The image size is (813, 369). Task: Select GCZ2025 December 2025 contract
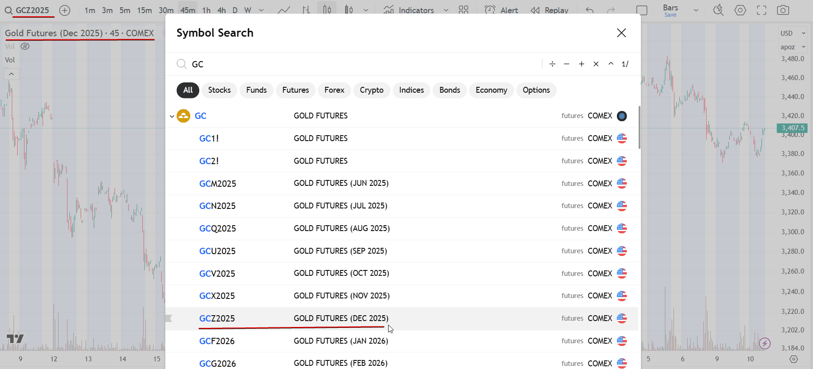402,318
